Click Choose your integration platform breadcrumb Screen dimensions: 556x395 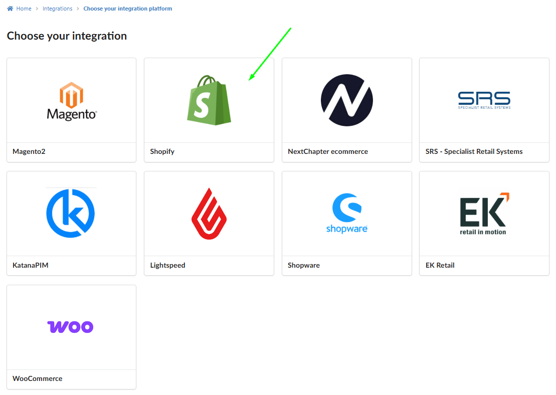(128, 9)
